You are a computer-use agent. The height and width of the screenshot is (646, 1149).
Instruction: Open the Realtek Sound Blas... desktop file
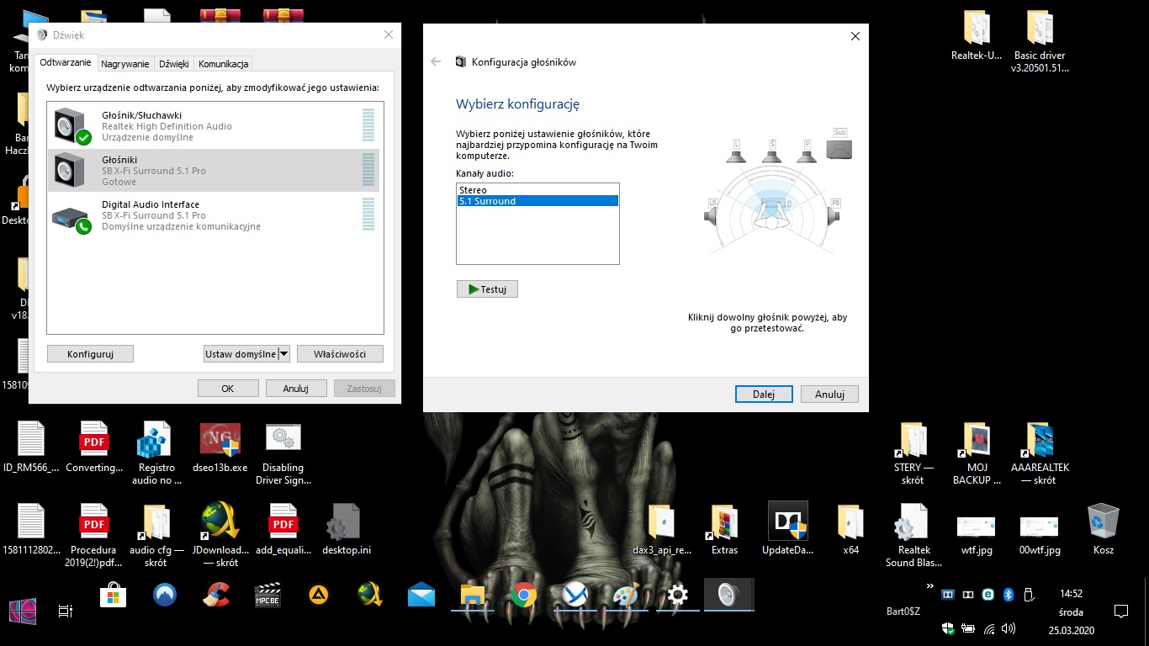click(913, 535)
